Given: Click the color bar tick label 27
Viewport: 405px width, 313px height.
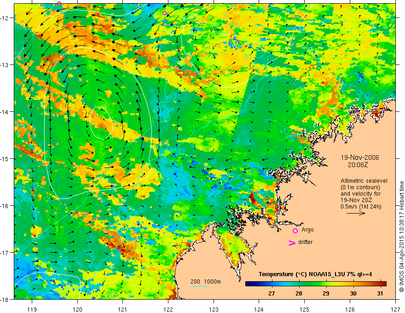Looking at the screenshot, I should click(x=272, y=294).
